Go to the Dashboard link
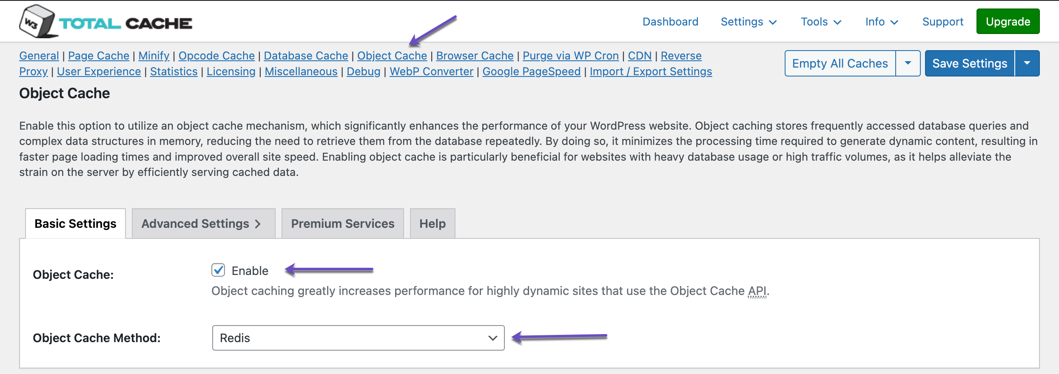Image resolution: width=1059 pixels, height=374 pixels. click(670, 22)
